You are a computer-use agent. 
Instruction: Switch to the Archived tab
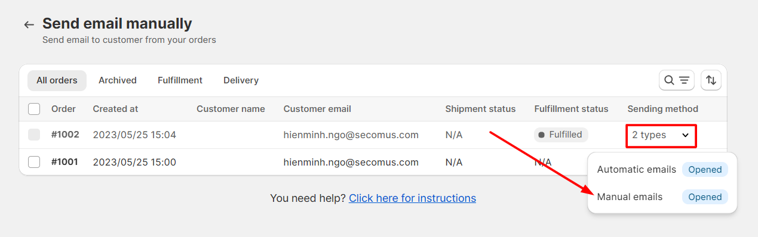(x=118, y=80)
